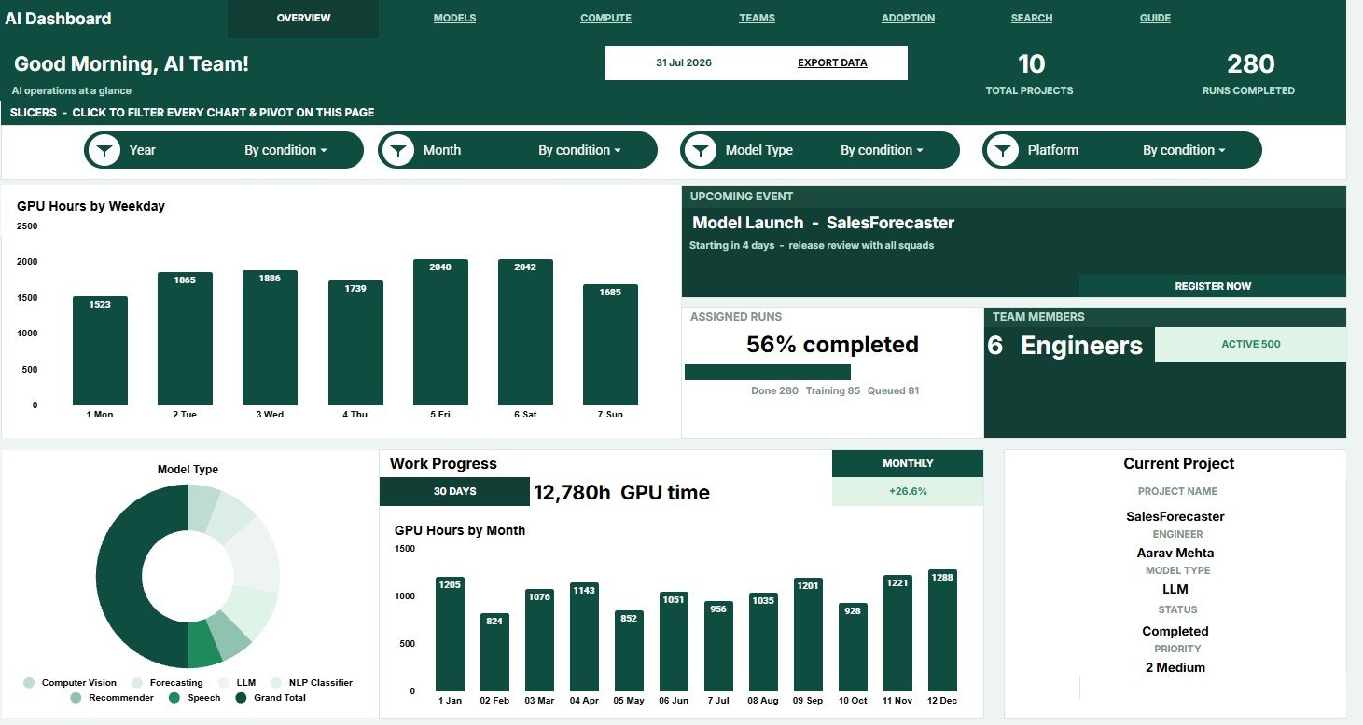Switch to the Overview tab
The height and width of the screenshot is (725, 1363).
pos(303,19)
